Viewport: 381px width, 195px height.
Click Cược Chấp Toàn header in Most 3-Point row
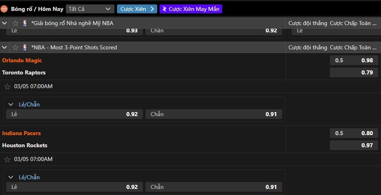[353, 47]
